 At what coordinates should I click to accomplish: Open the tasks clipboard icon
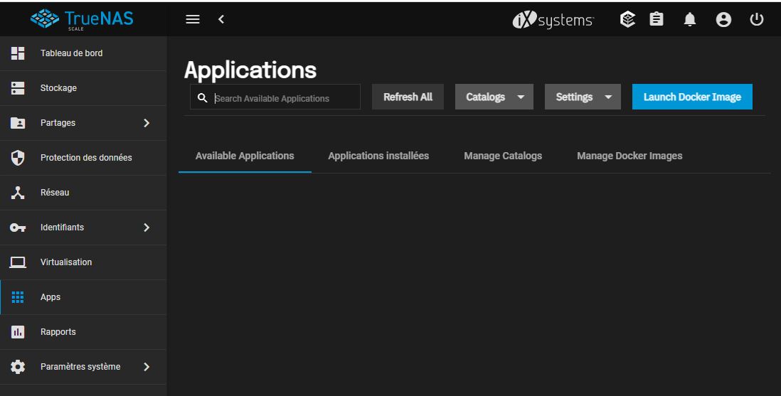657,19
